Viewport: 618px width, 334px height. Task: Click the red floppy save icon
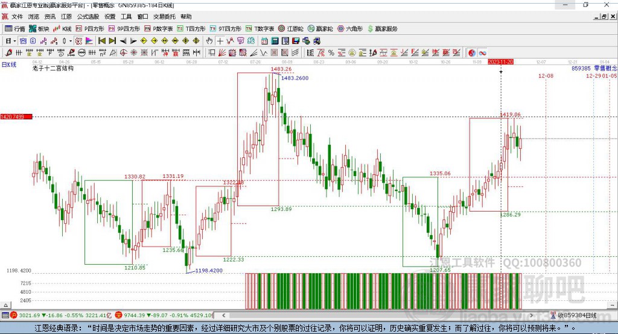coord(296,41)
